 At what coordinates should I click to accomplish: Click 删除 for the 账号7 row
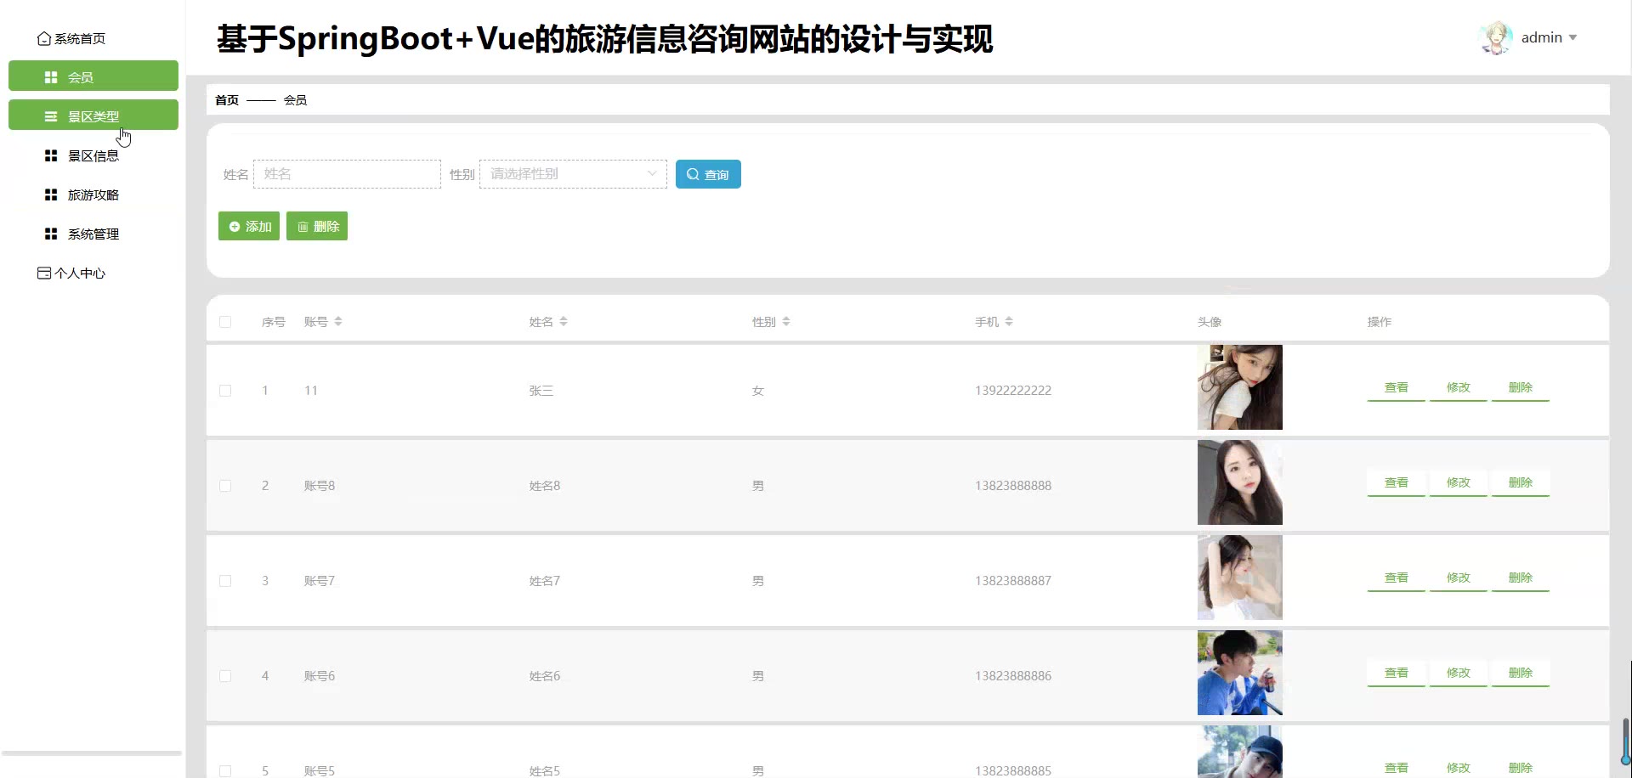point(1521,578)
